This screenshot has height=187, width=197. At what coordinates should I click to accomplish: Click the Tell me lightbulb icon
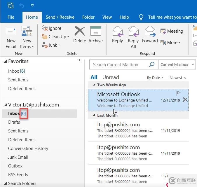(x=141, y=17)
